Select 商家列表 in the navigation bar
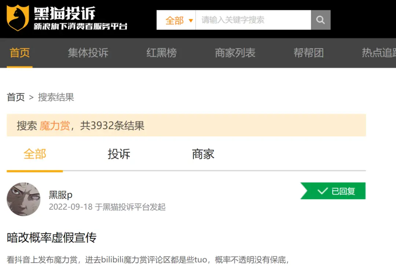This screenshot has width=396, height=271. click(x=235, y=53)
